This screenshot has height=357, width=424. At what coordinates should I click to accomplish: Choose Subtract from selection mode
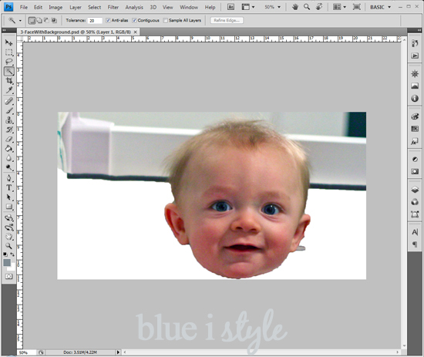(46, 20)
